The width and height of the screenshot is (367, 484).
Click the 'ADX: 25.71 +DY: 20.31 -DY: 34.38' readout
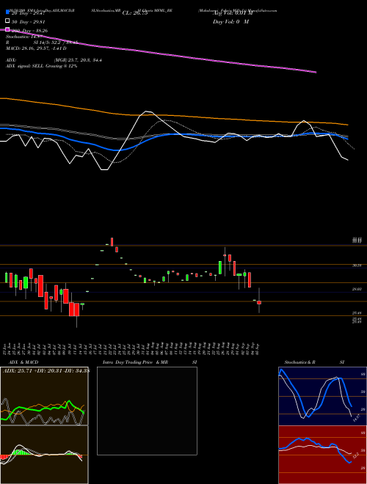[46, 370]
